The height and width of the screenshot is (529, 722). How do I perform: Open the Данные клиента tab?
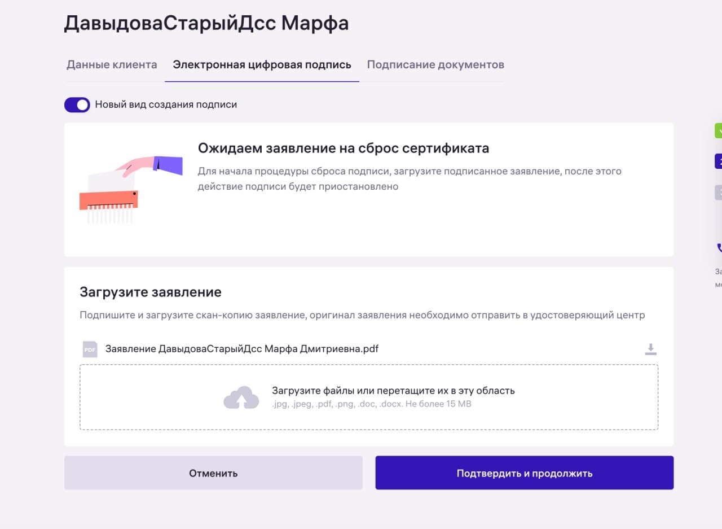point(112,64)
